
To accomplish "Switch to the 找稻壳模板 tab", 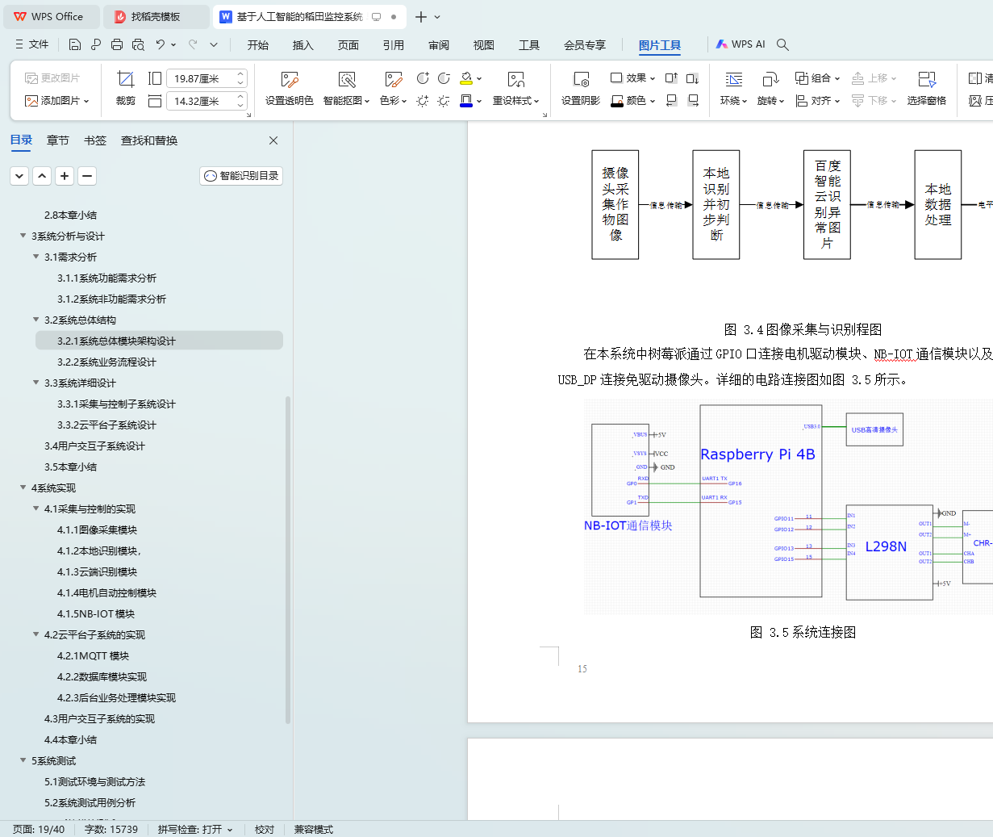I will point(156,16).
